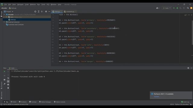Open the add user account icon
The height and width of the screenshot is (108, 193).
pyautogui.click(x=157, y=8)
